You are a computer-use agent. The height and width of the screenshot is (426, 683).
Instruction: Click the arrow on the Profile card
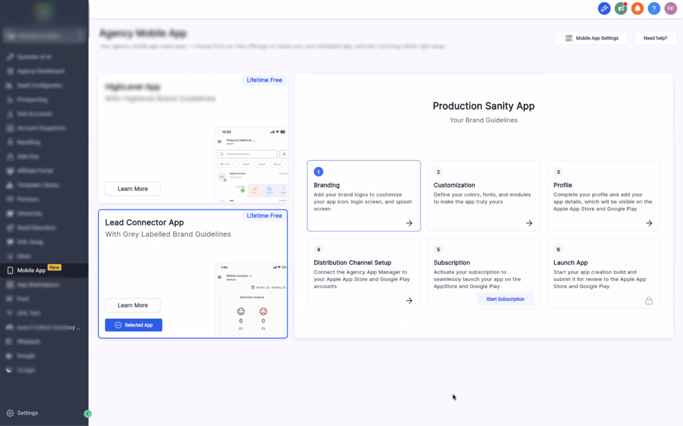649,223
